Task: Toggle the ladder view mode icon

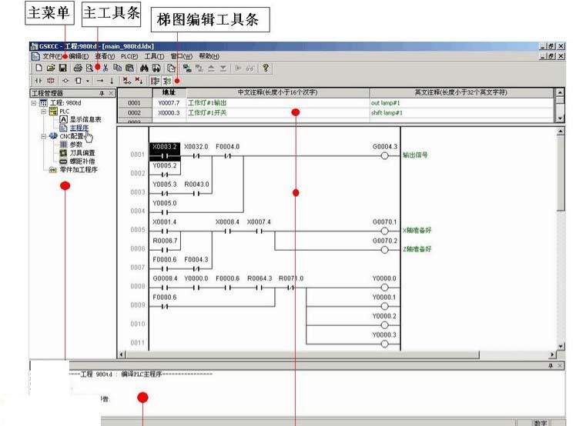Action: [x=155, y=81]
